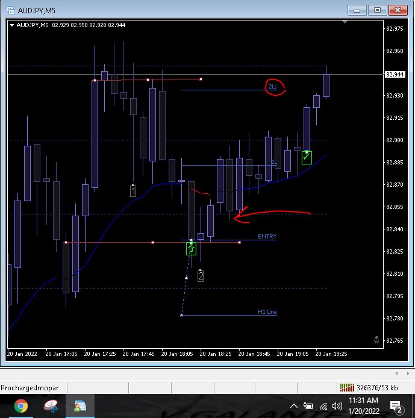415x418 pixels.
Task: Click the connection status bars indicator
Action: point(347,388)
